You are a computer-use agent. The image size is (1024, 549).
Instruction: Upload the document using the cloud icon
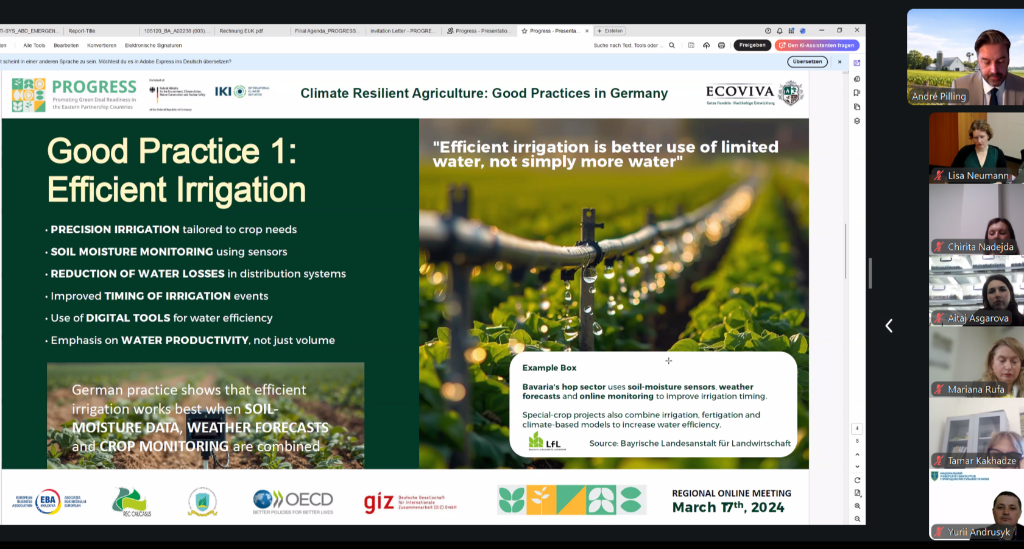(707, 45)
